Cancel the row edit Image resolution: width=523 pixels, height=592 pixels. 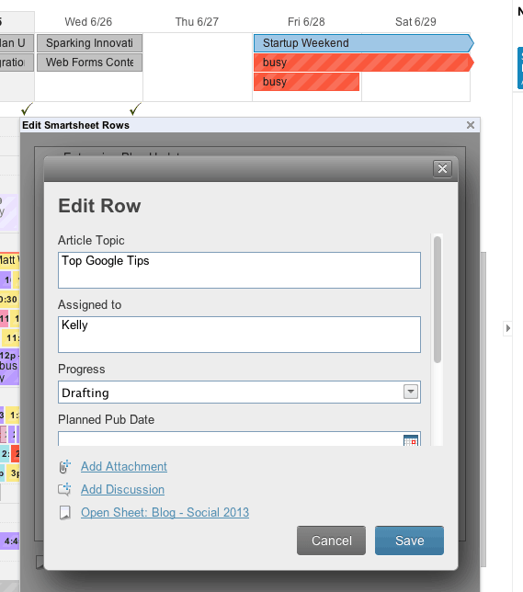pos(331,541)
